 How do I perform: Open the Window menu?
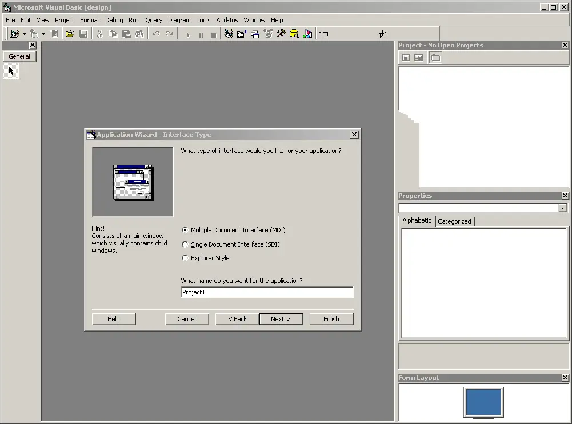click(x=254, y=20)
